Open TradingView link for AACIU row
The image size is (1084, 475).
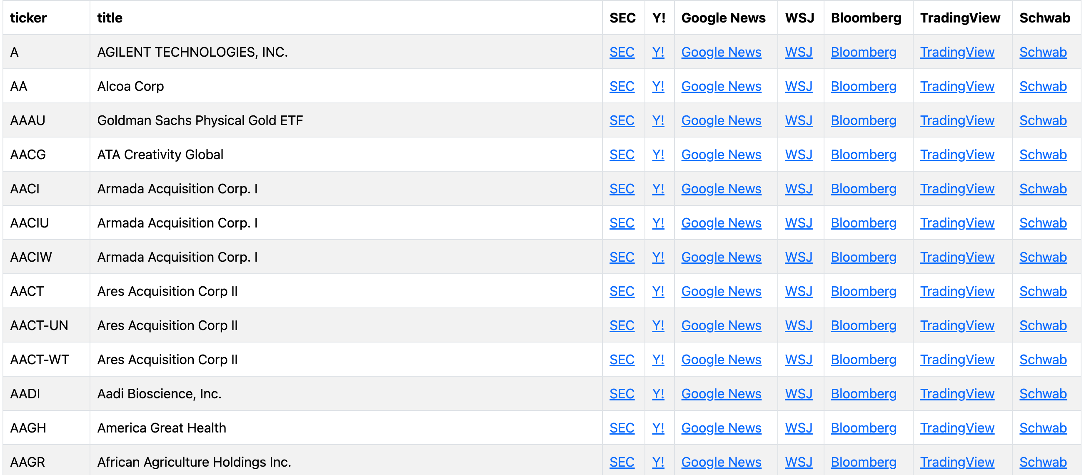pos(957,222)
